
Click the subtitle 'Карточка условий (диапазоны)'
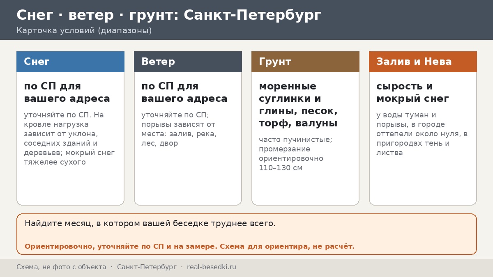coord(84,31)
